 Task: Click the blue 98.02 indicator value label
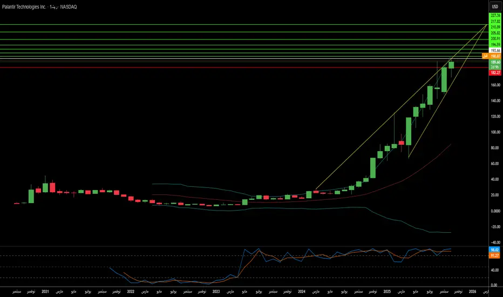tap(495, 250)
